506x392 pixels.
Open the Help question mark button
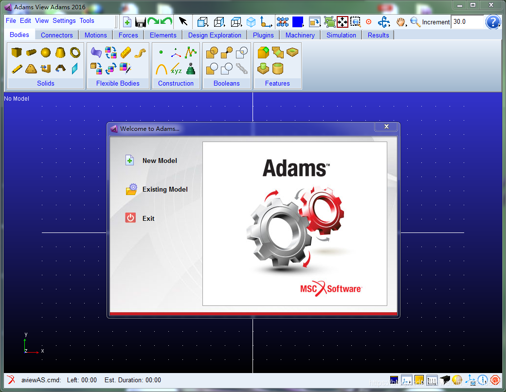493,22
